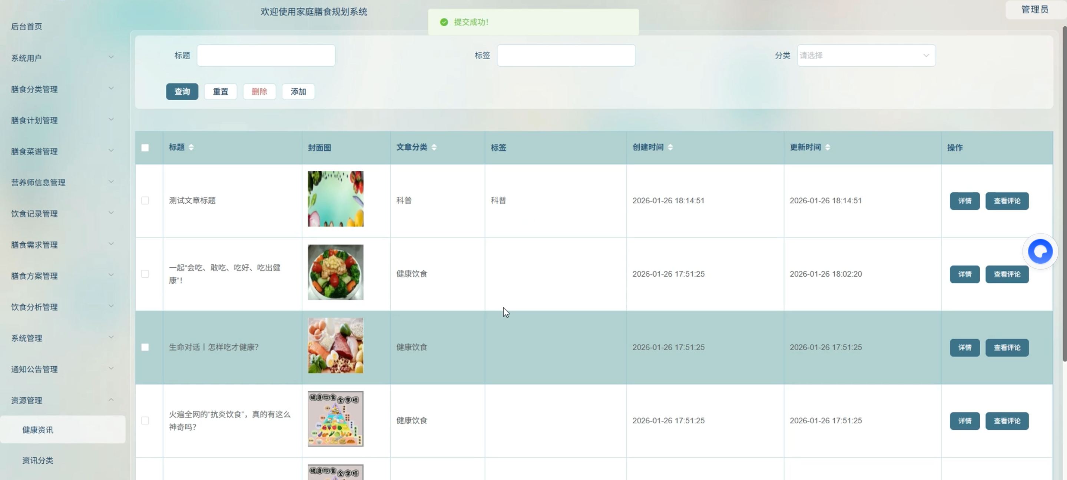The image size is (1067, 480).
Task: Expand the 通知公告管理 sidebar menu
Action: [62, 369]
